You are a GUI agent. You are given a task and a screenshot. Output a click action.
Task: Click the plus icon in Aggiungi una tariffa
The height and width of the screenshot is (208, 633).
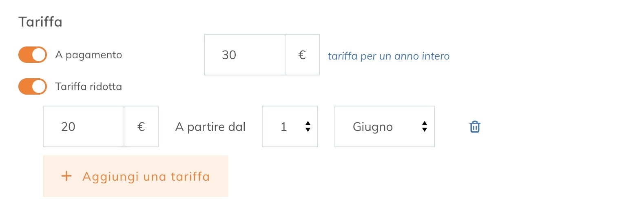click(66, 176)
